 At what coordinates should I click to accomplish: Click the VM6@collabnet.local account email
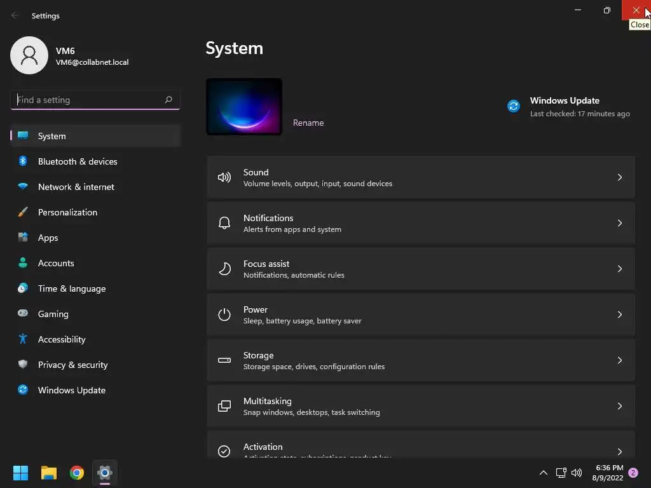tap(92, 62)
